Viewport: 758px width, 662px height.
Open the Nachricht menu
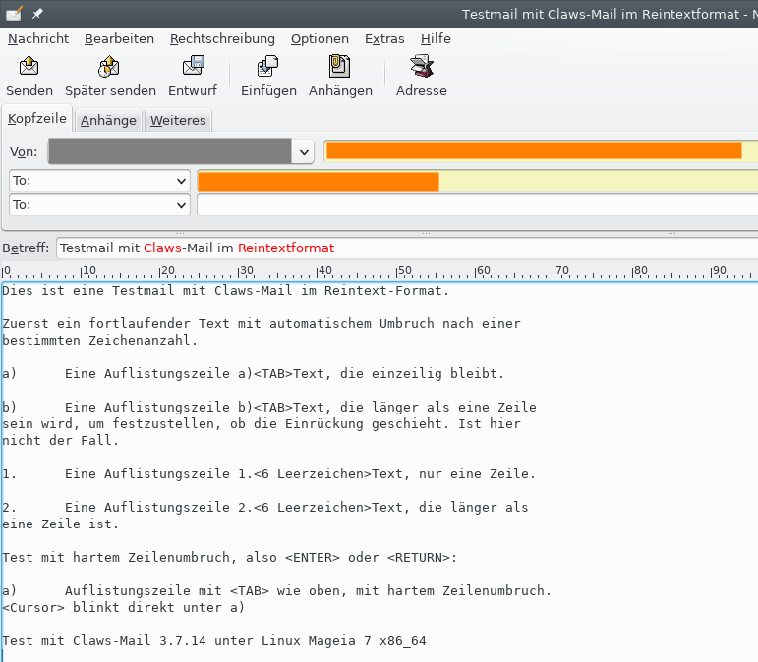tap(38, 38)
